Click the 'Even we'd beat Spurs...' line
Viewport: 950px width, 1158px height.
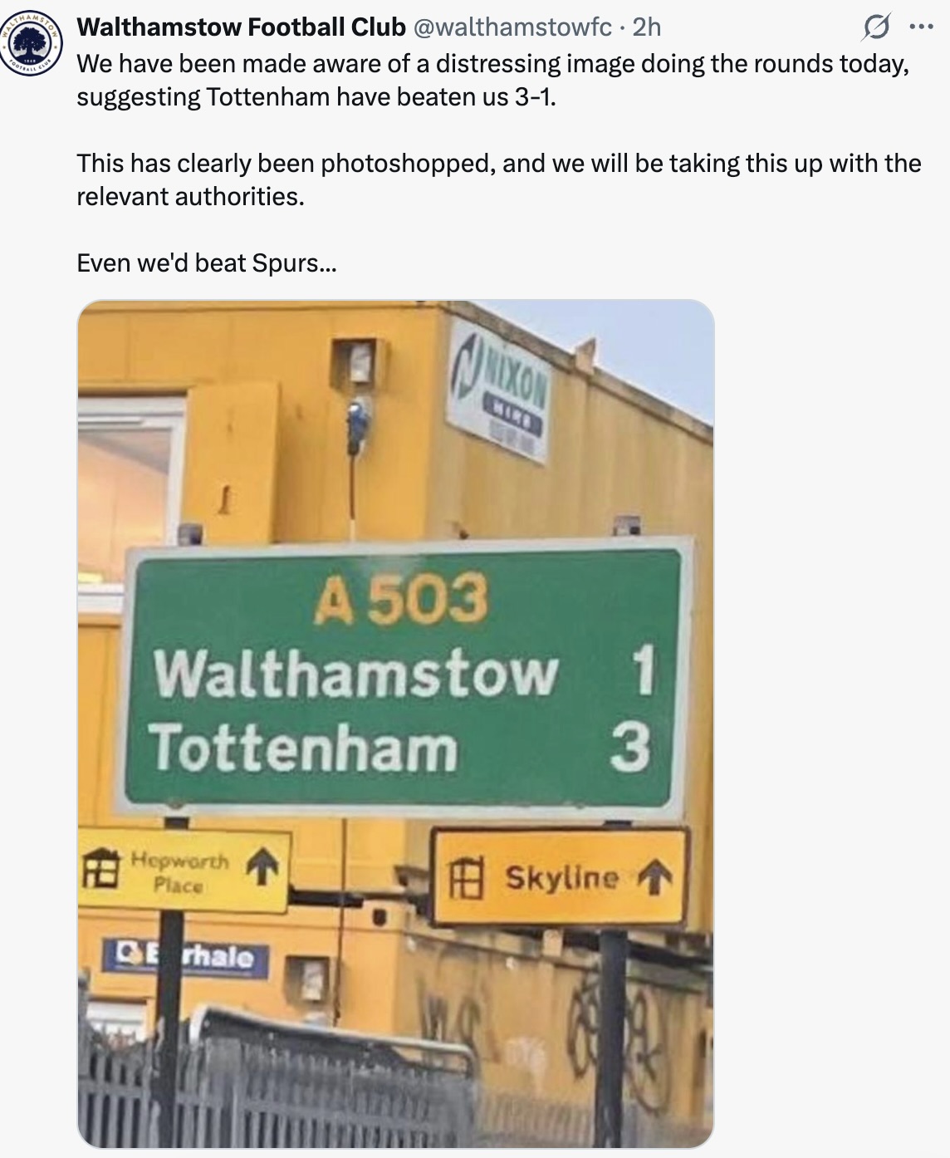click(207, 263)
